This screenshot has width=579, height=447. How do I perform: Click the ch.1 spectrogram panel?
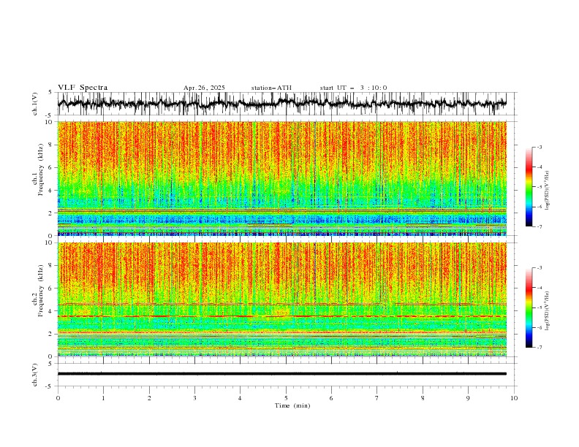tap(281, 178)
